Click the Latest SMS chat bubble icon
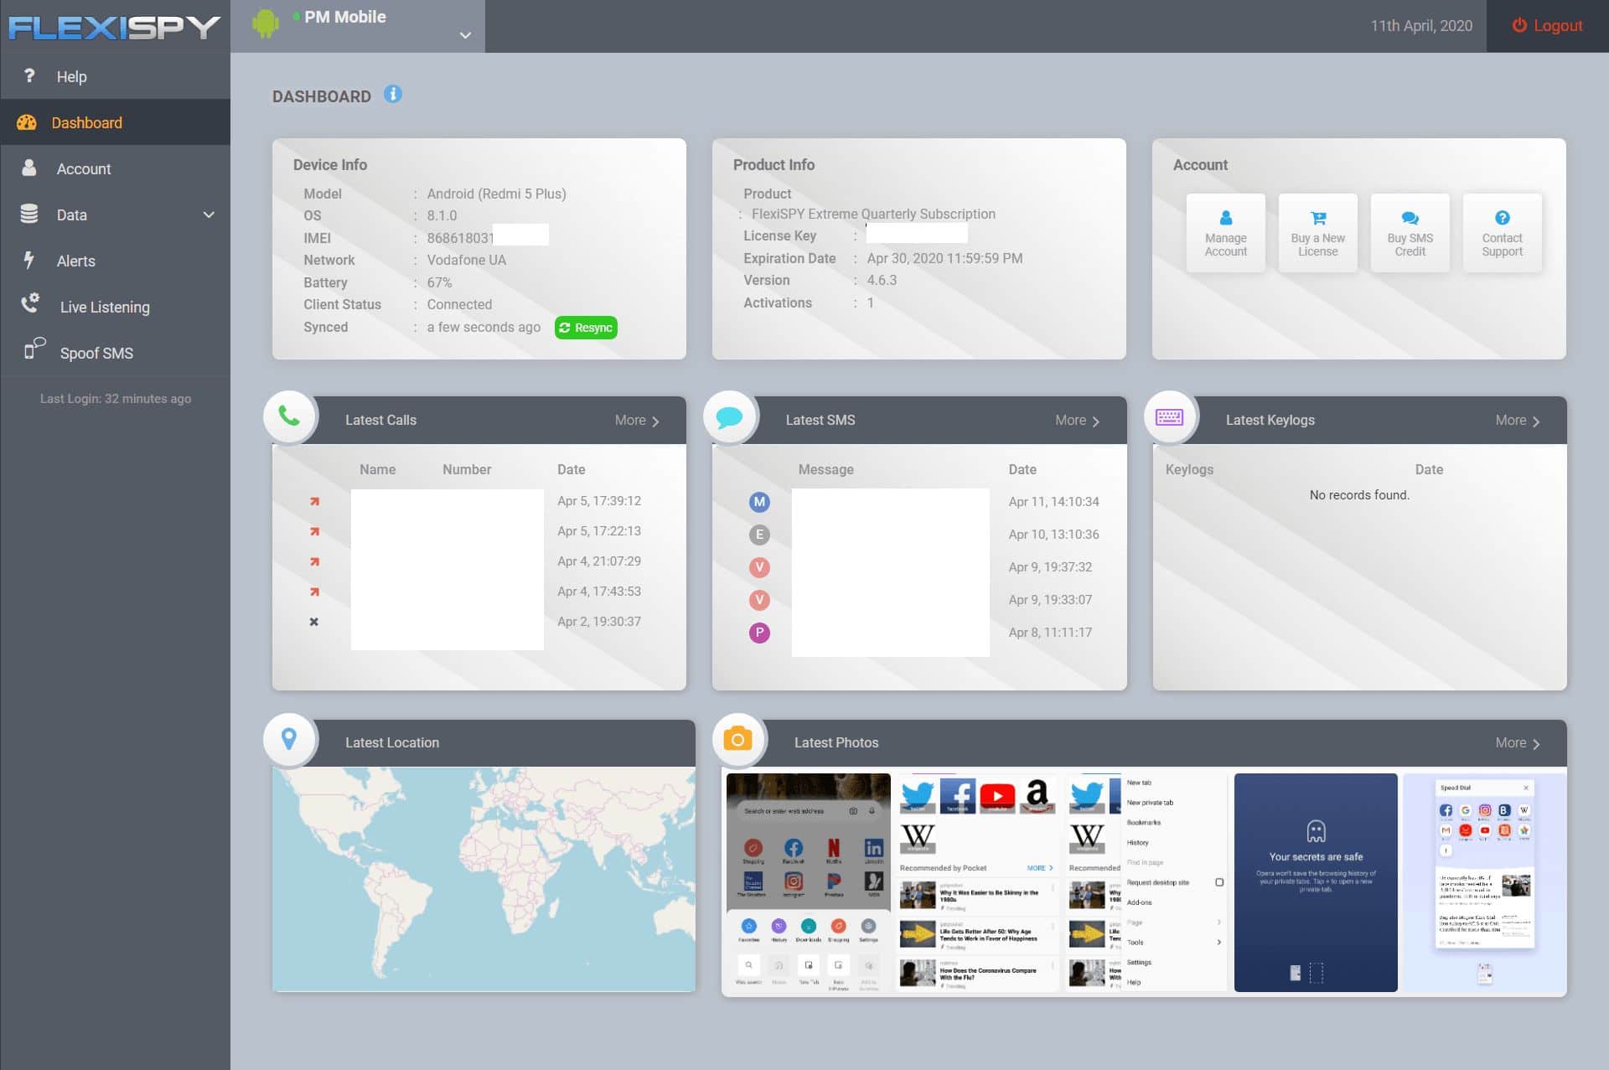 click(x=729, y=416)
